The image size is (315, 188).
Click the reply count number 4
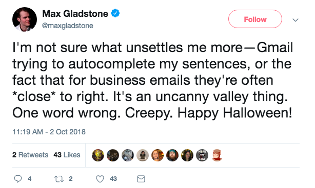point(30,179)
